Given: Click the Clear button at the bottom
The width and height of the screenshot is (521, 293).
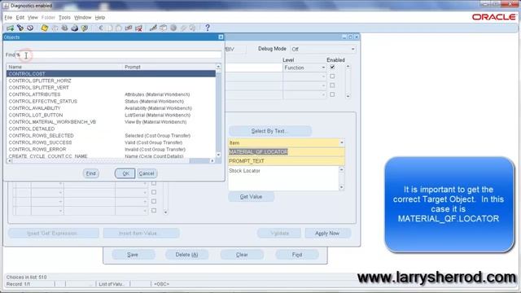Looking at the screenshot, I should (242, 255).
